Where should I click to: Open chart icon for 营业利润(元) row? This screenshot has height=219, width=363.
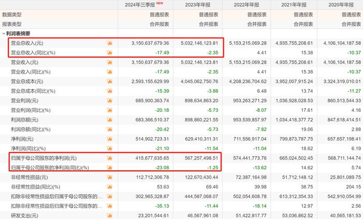pyautogui.click(x=109, y=101)
